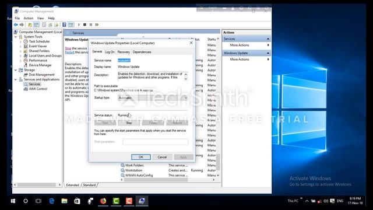Open the Action menu
Viewport: 373px width, 210px height.
click(x=29, y=18)
